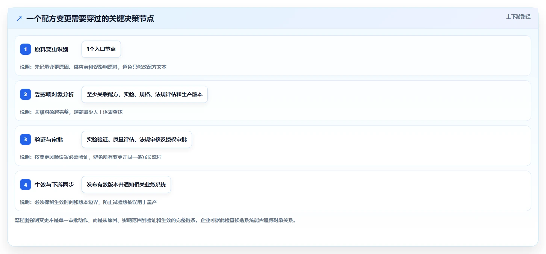Click step number 4 badge
546x254 pixels.
click(x=26, y=184)
